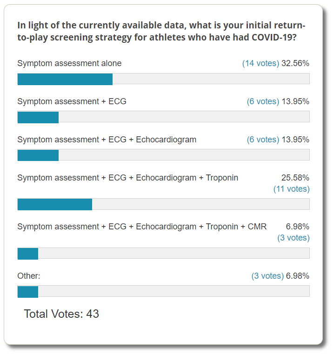Click the 25.58% Troponin option result bar
Screen dimensions: 334x355
click(x=163, y=204)
